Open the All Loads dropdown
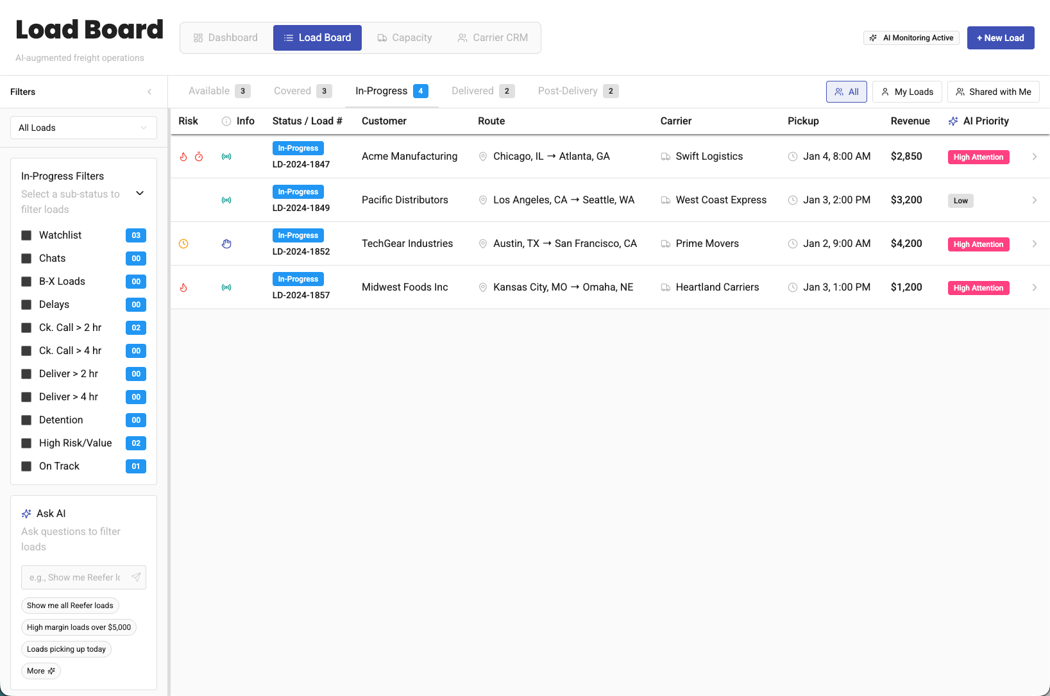Image resolution: width=1050 pixels, height=696 pixels. (83, 128)
